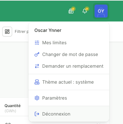Click the logout arrow icon

pyautogui.click(x=37, y=114)
